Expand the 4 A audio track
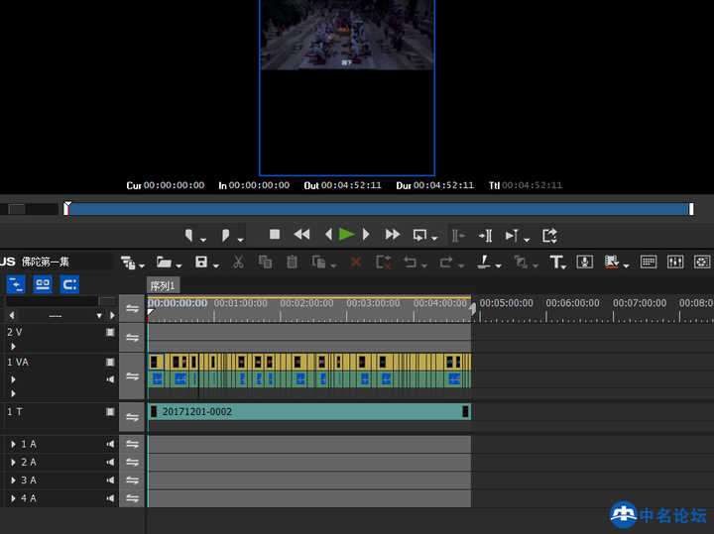 tap(13, 498)
